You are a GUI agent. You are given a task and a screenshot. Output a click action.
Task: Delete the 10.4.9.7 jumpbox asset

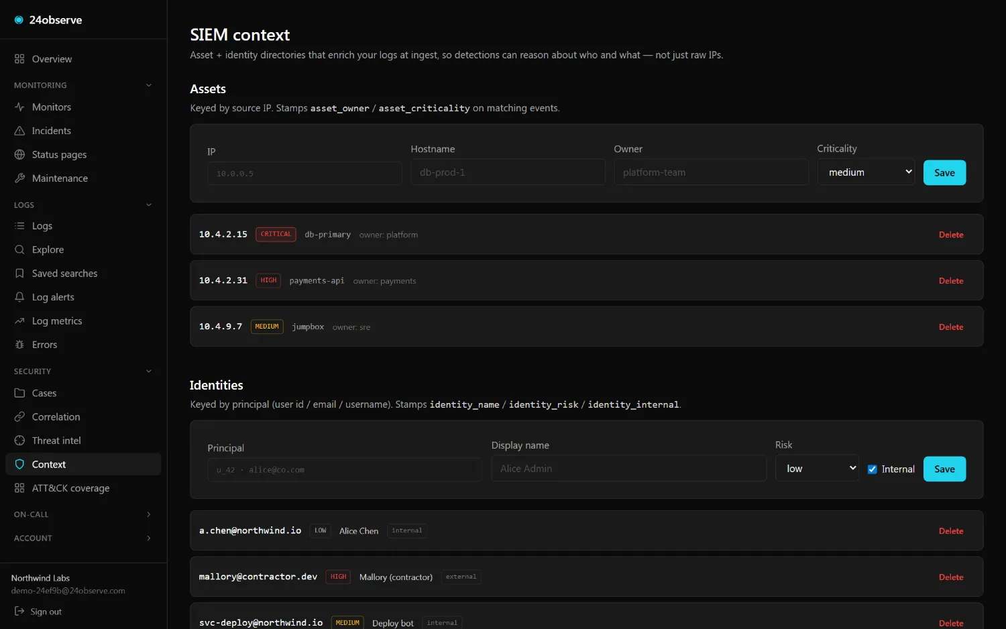click(951, 327)
